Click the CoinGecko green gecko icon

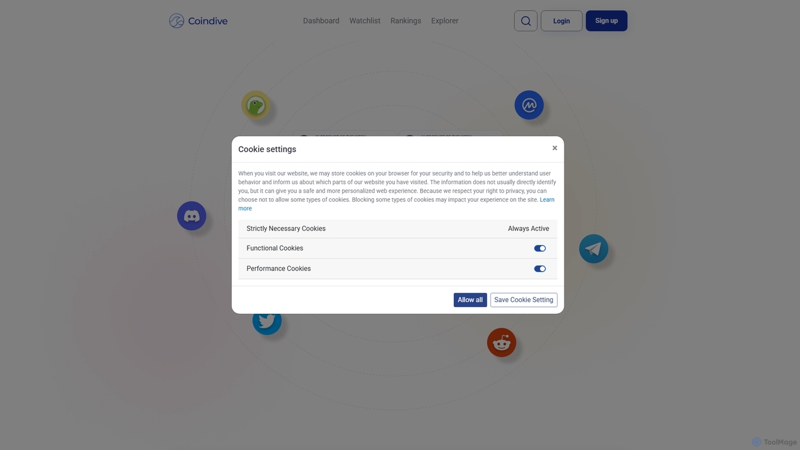tap(256, 105)
